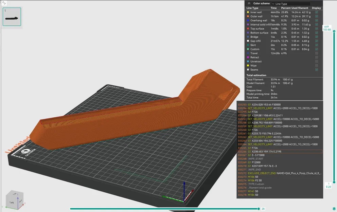
Task: Toggle Bridge display checkbox
Action: (317, 37)
